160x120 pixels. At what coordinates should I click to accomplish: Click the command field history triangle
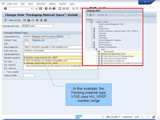(36, 9)
